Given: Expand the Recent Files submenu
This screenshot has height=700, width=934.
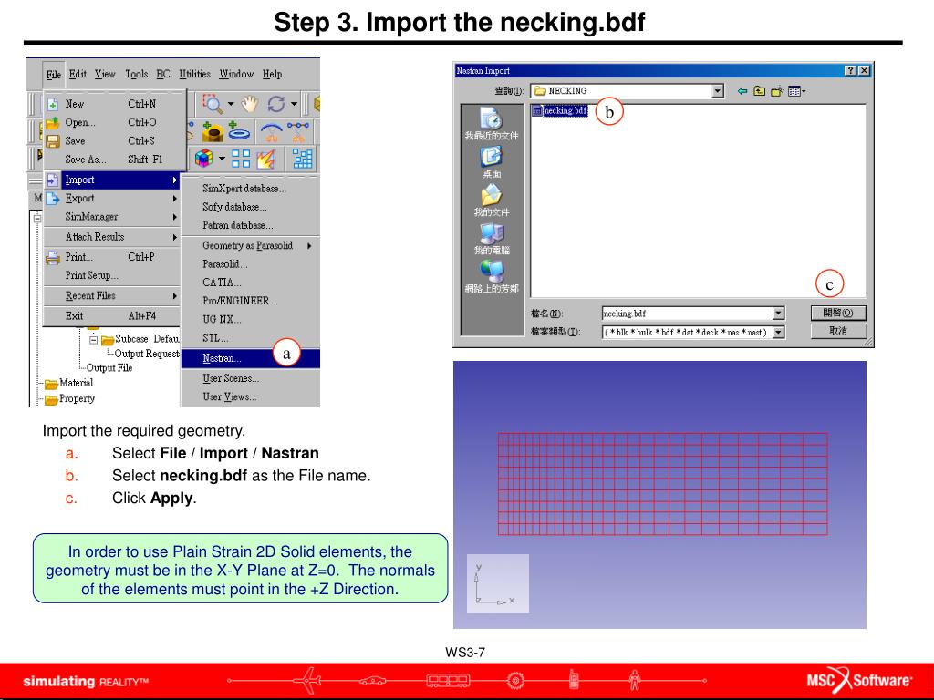Looking at the screenshot, I should pyautogui.click(x=112, y=295).
